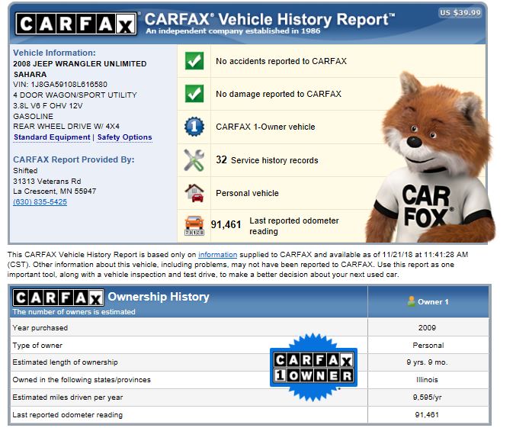Click '32 Service history records' text
The height and width of the screenshot is (428, 513).
tap(267, 159)
